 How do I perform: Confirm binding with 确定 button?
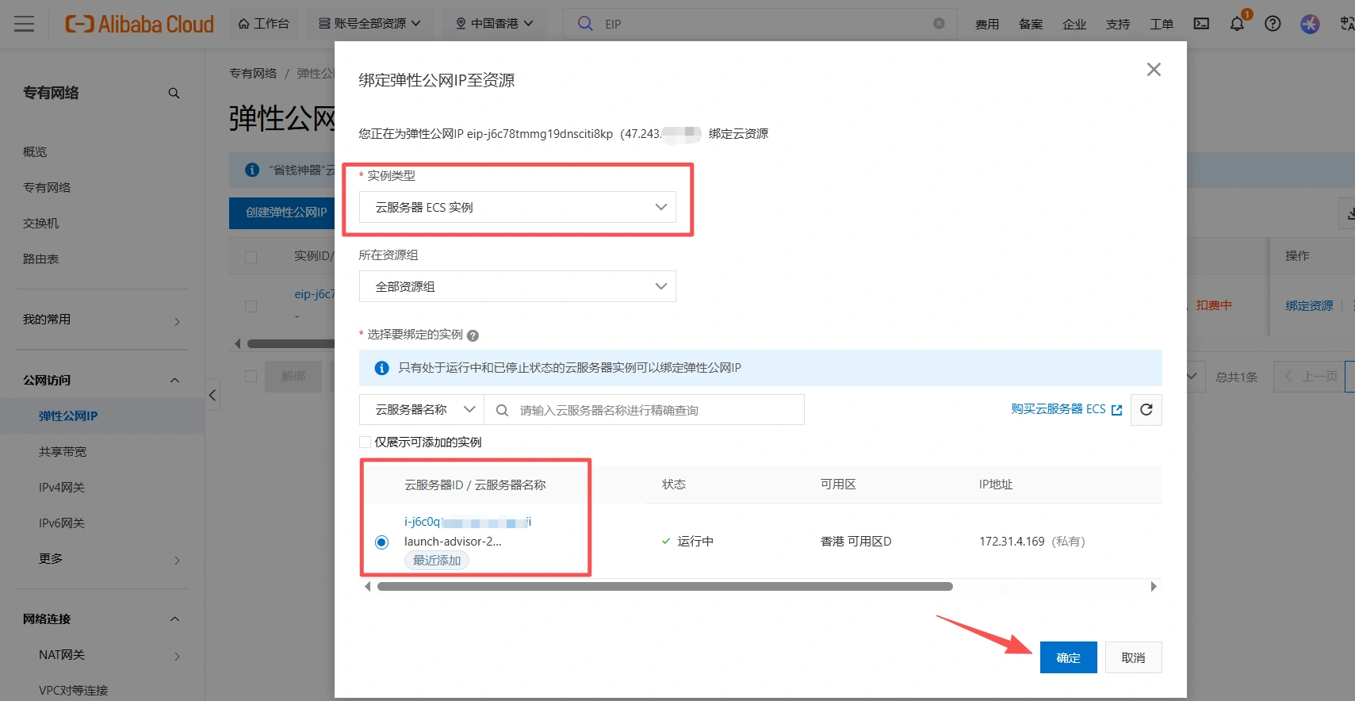[x=1068, y=657]
